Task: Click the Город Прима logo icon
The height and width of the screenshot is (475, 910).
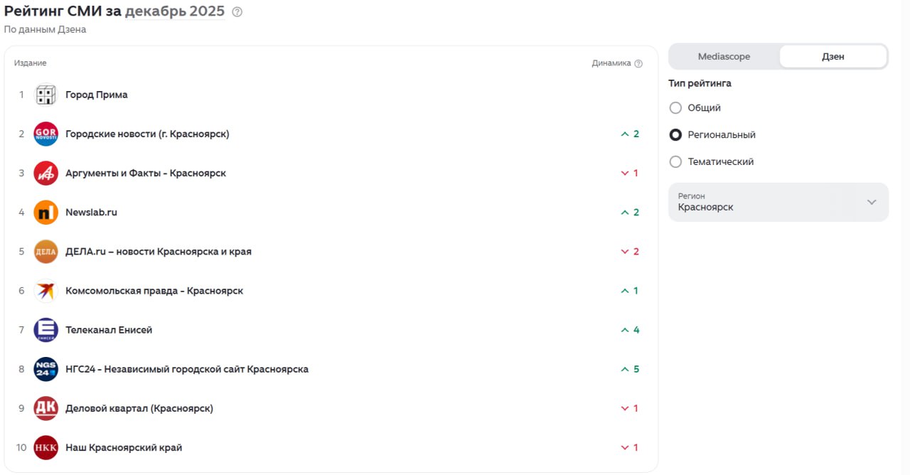Action: pyautogui.click(x=45, y=95)
